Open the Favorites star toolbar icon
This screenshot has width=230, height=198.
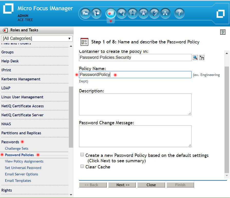[x=143, y=14]
